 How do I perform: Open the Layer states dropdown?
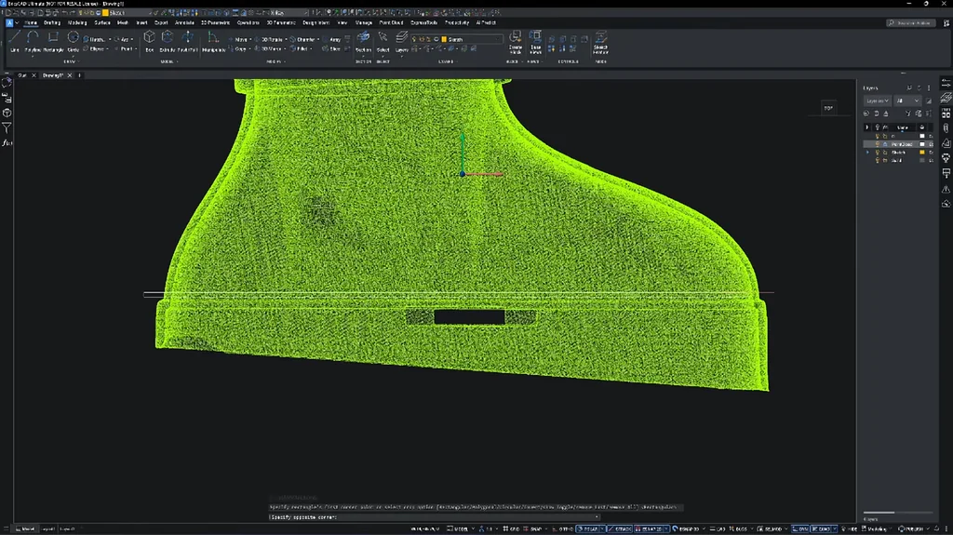click(x=877, y=100)
